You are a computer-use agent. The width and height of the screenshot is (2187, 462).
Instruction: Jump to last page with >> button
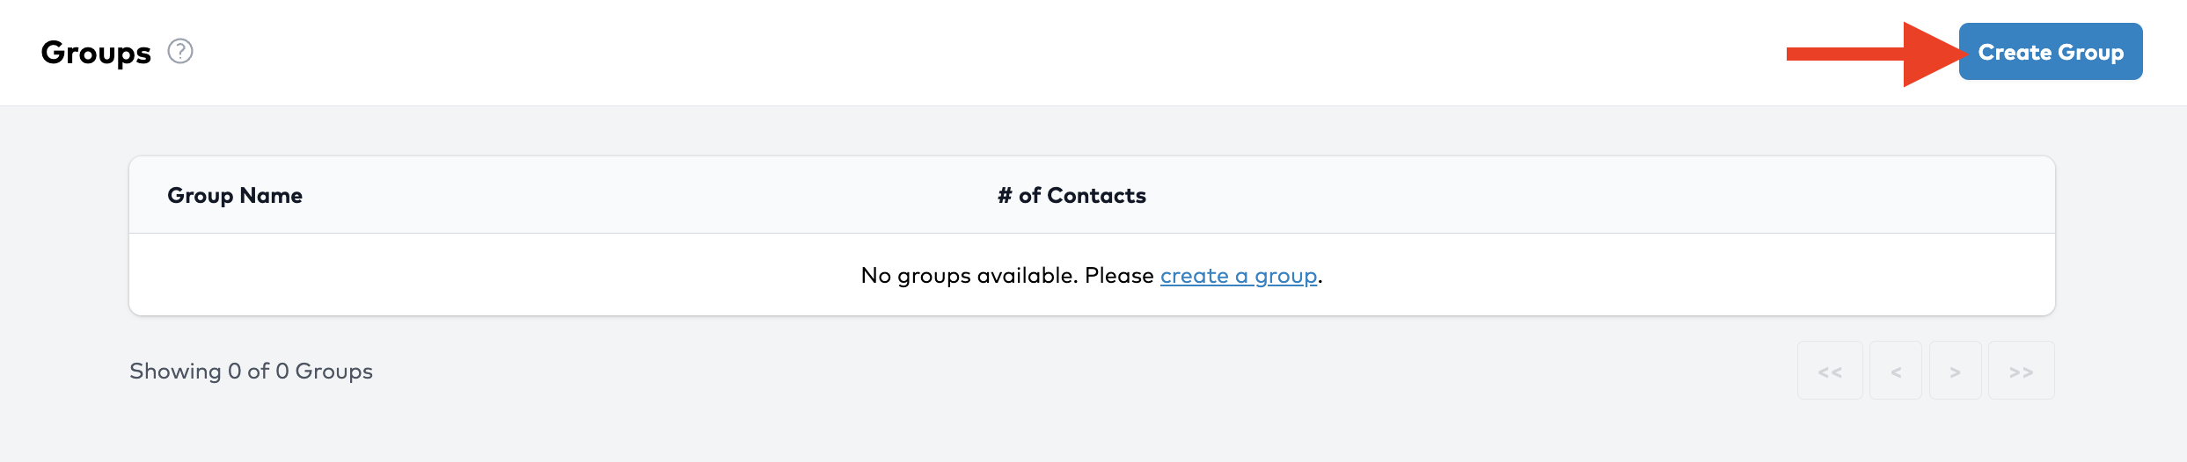click(2021, 372)
